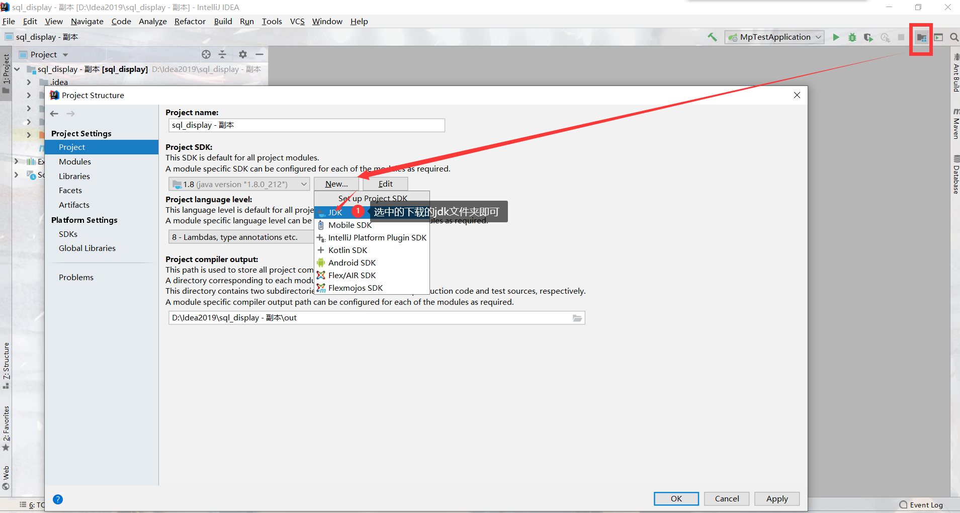Image resolution: width=960 pixels, height=513 pixels.
Task: Open Refactor menu
Action: (190, 21)
